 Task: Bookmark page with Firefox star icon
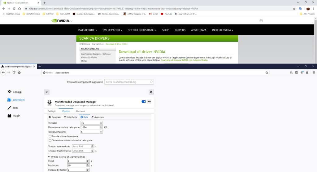pos(267,73)
